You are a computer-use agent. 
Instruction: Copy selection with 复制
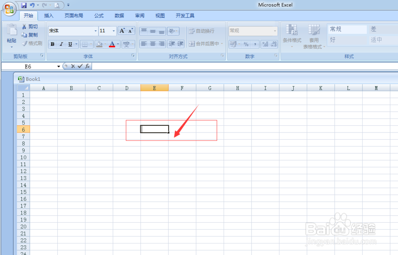(30, 35)
